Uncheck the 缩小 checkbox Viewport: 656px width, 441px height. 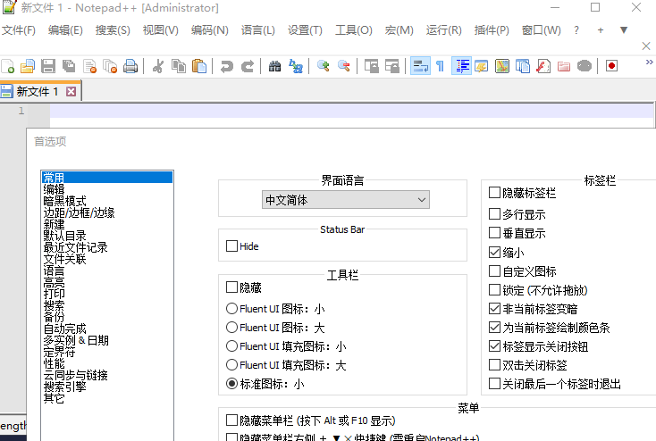point(494,252)
